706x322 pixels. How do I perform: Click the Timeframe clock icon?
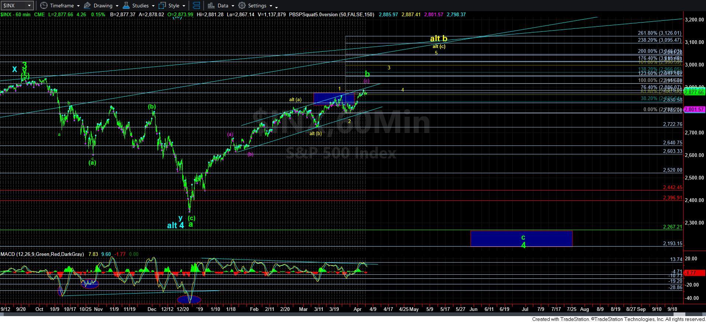(44, 6)
